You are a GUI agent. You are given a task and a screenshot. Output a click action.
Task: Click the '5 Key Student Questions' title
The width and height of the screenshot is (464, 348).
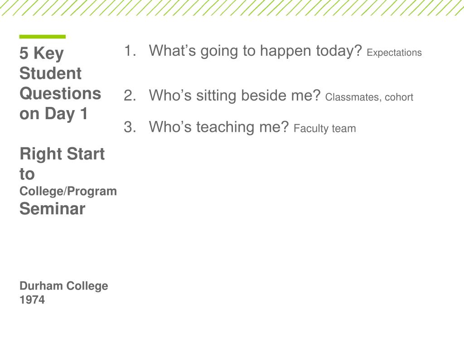coord(60,83)
